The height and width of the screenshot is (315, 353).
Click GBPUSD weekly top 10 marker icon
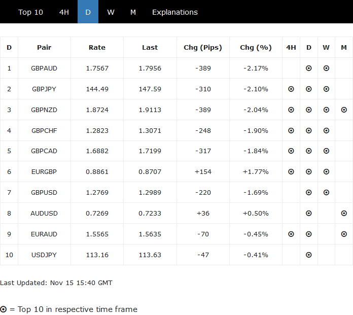(326, 193)
